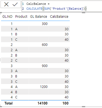Select Product A in GL.NO 4 row

click(16, 87)
